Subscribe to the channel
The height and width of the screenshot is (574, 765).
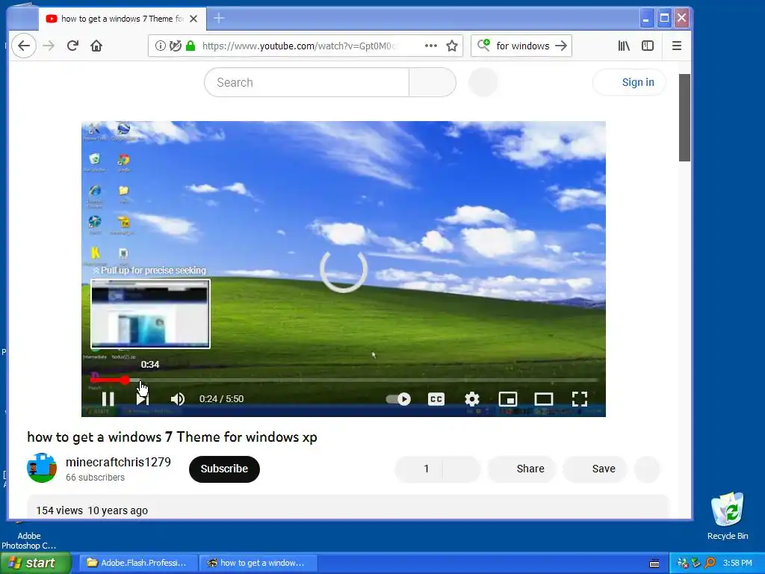(224, 469)
